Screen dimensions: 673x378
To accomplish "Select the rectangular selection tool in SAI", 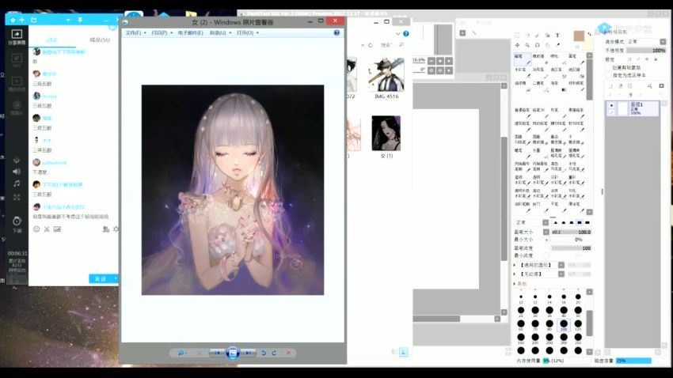I will [517, 35].
